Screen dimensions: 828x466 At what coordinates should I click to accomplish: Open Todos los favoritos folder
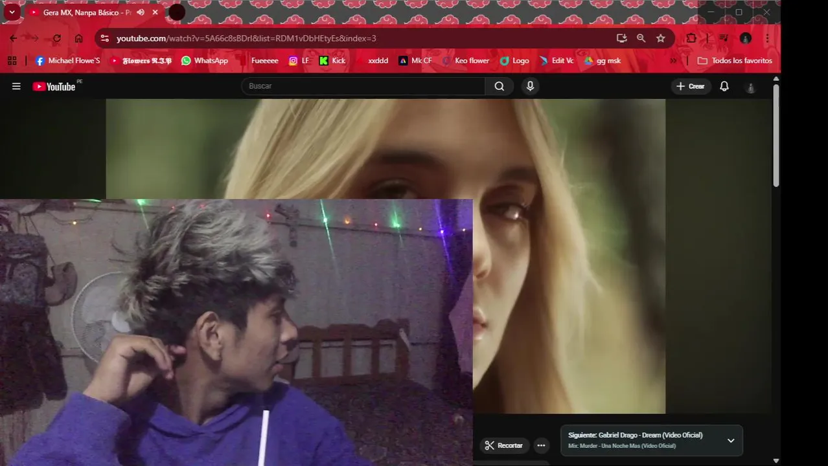pyautogui.click(x=735, y=60)
